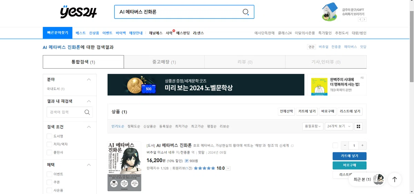
Task: Open the 예사단독판매 link
Action: [x=264, y=33]
